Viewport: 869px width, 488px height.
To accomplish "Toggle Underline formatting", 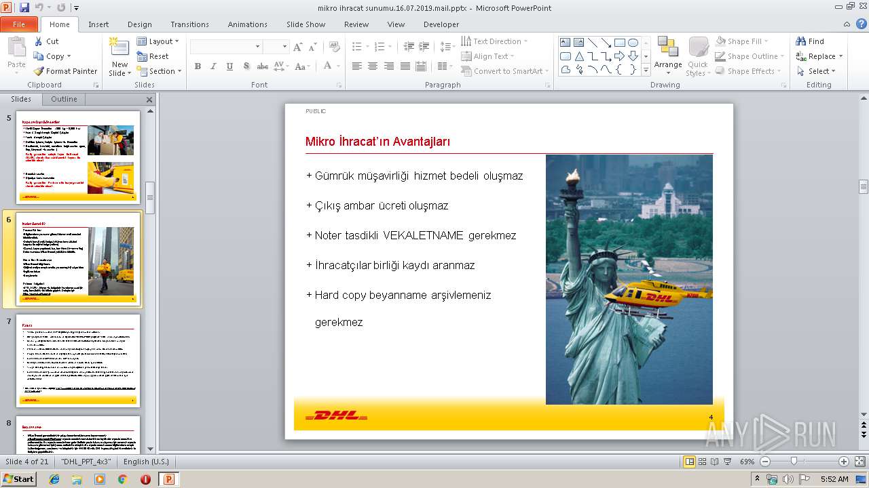I will point(229,66).
